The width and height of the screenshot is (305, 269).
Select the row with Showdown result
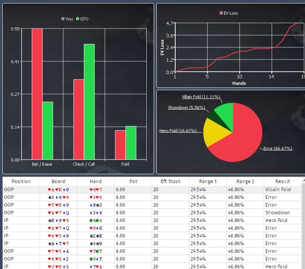[152, 213]
